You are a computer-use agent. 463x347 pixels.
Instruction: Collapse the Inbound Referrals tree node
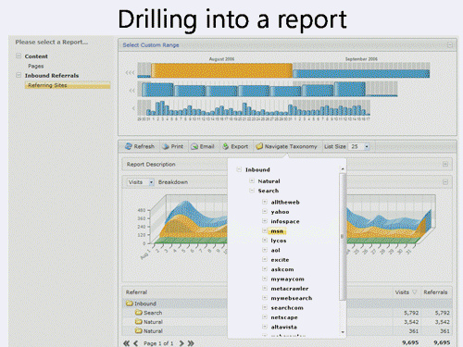coord(19,75)
